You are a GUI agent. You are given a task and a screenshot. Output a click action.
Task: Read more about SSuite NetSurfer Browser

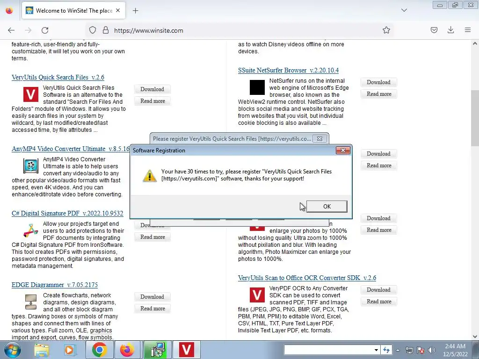click(379, 93)
